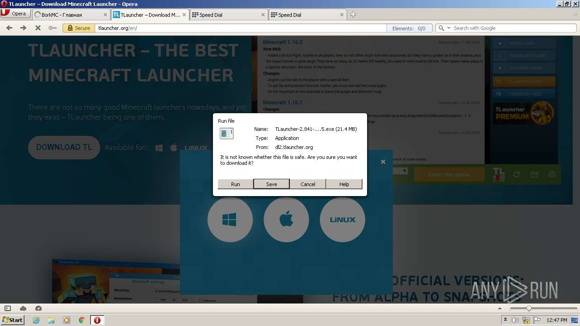Viewport: 580px width, 326px height.
Task: Open the search engine dropdown arrow
Action: (449, 28)
